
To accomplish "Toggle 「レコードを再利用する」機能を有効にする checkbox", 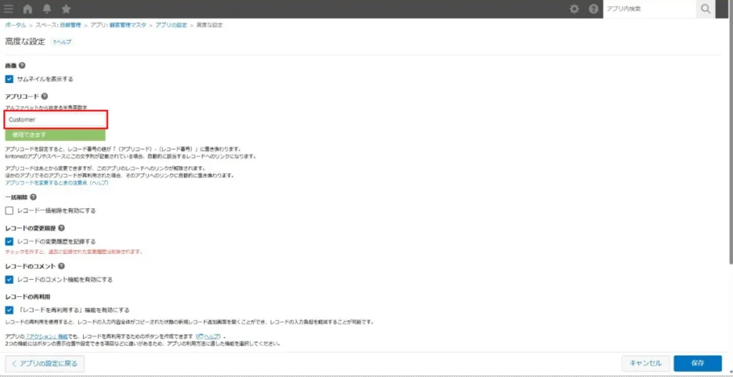I will [9, 310].
